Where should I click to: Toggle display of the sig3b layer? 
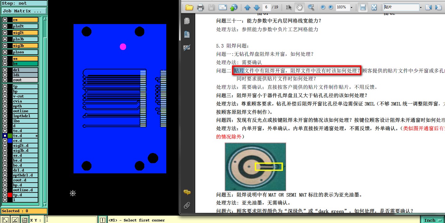(x=5, y=46)
